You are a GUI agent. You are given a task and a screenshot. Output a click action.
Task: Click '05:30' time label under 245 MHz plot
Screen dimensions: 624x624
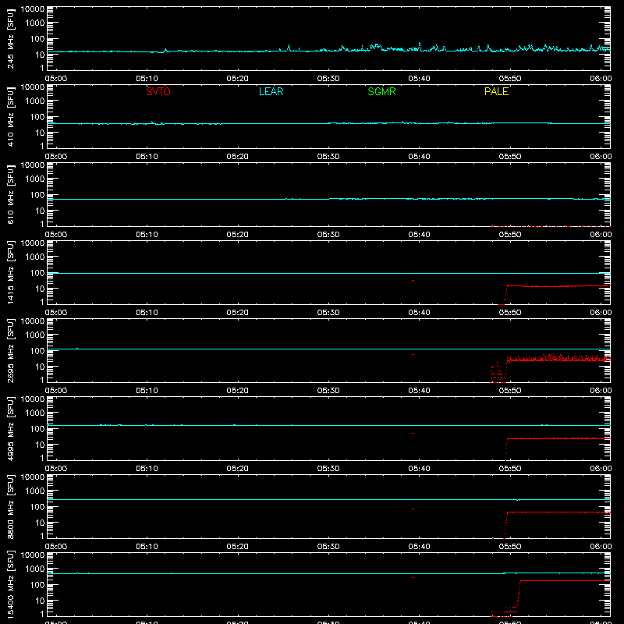click(x=328, y=79)
